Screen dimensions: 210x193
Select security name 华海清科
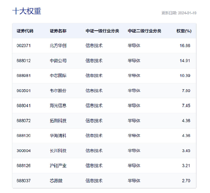[x=58, y=136]
